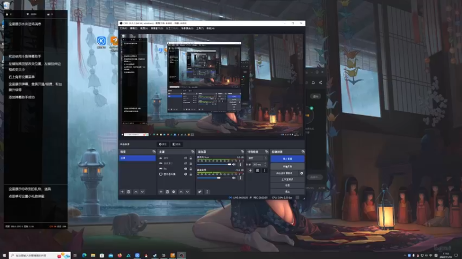Mute the 麦克风/Aux speaker icon
This screenshot has width=462, height=259.
[x=234, y=165]
